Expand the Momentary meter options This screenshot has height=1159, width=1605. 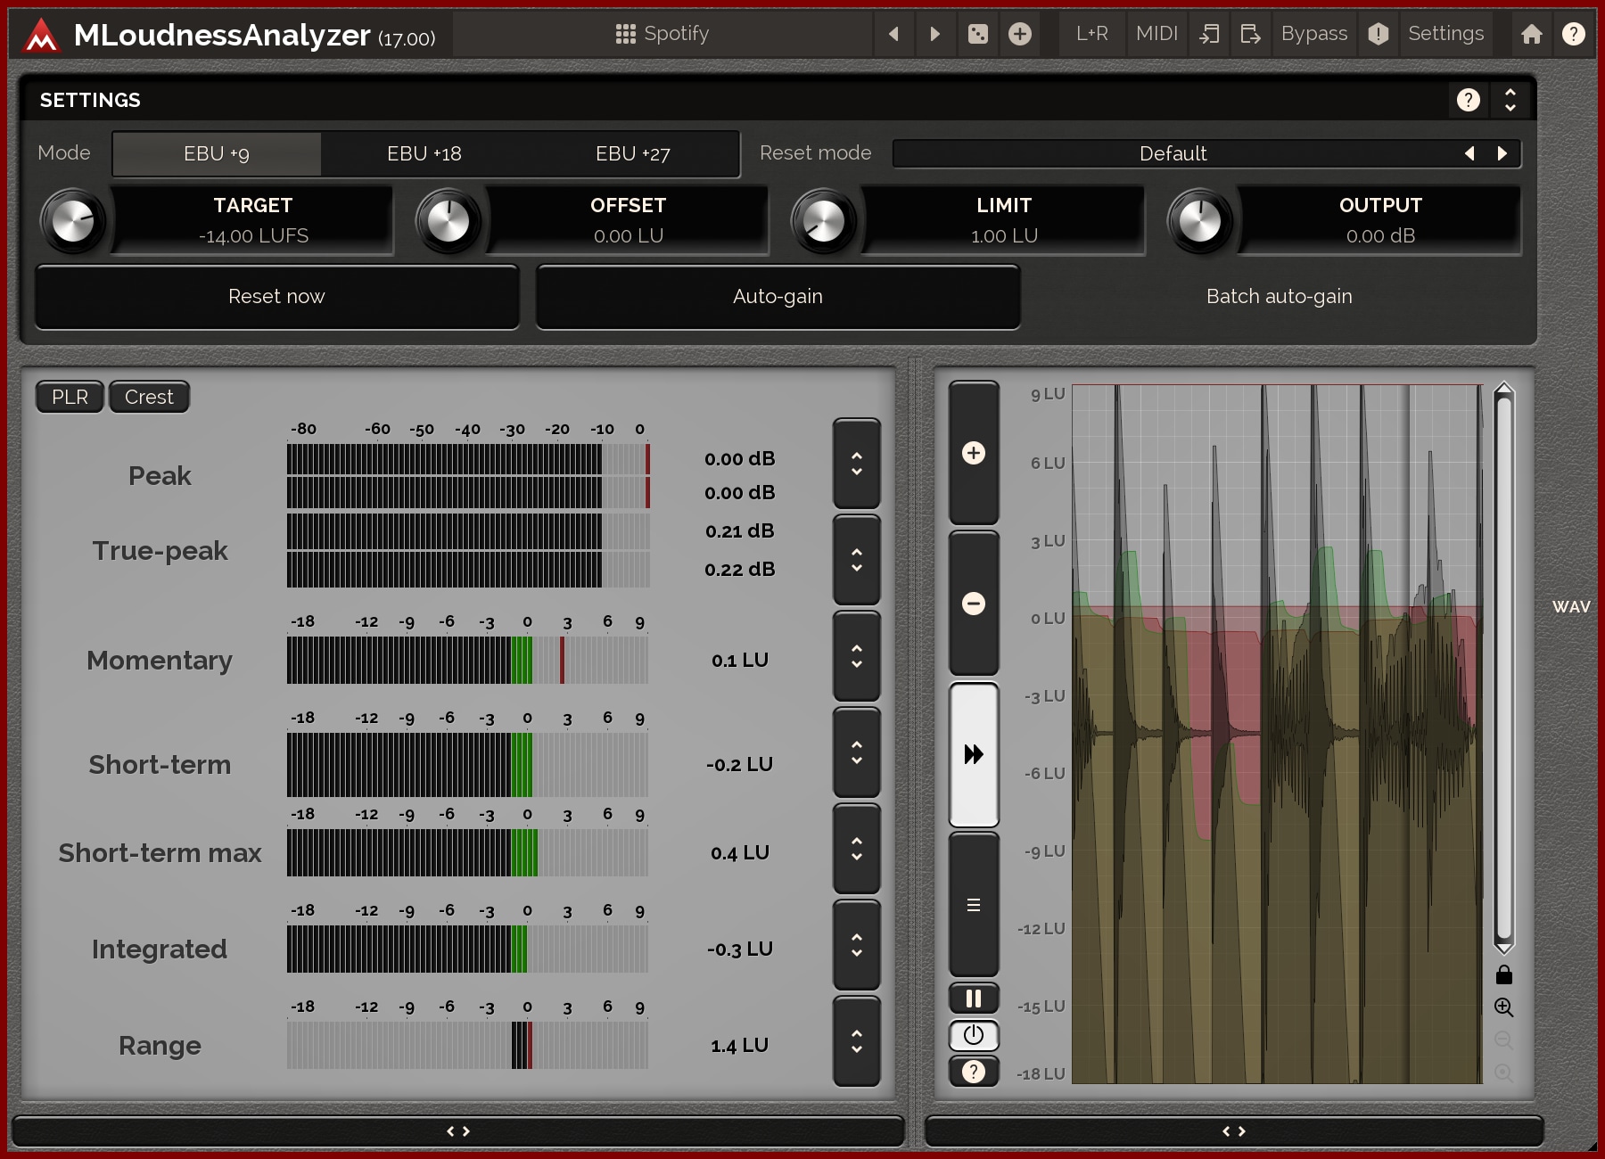[x=856, y=656]
